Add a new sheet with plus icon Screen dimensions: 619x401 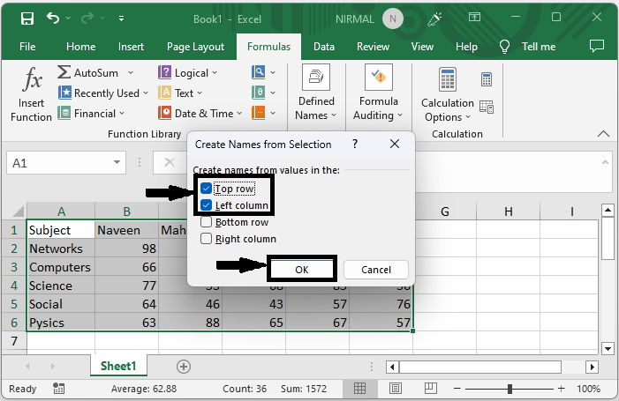click(184, 366)
